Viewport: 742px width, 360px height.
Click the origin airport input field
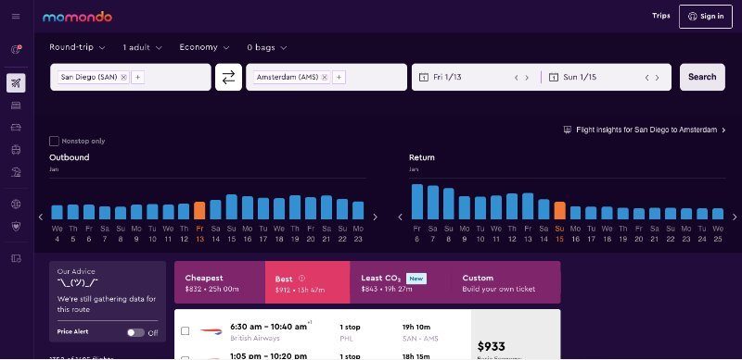(131, 77)
